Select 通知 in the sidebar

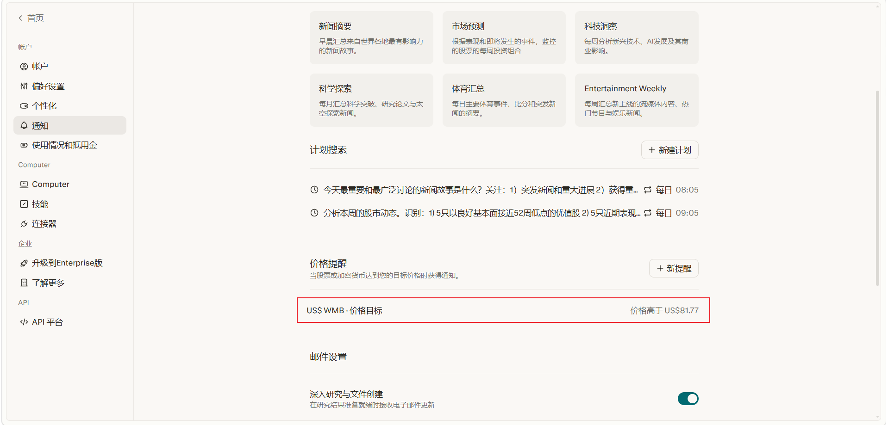coord(70,125)
